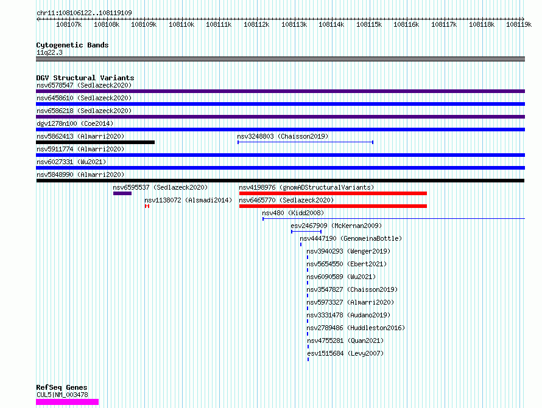Viewport: 542px width, 408px height.
Task: Open nsv5654550 (Ebert2021) label
Action: click(347, 264)
